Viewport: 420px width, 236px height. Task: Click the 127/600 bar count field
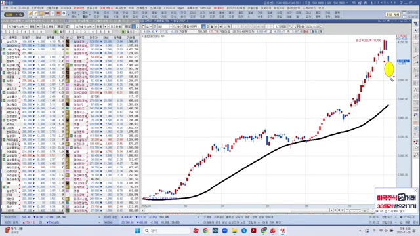coord(280,26)
